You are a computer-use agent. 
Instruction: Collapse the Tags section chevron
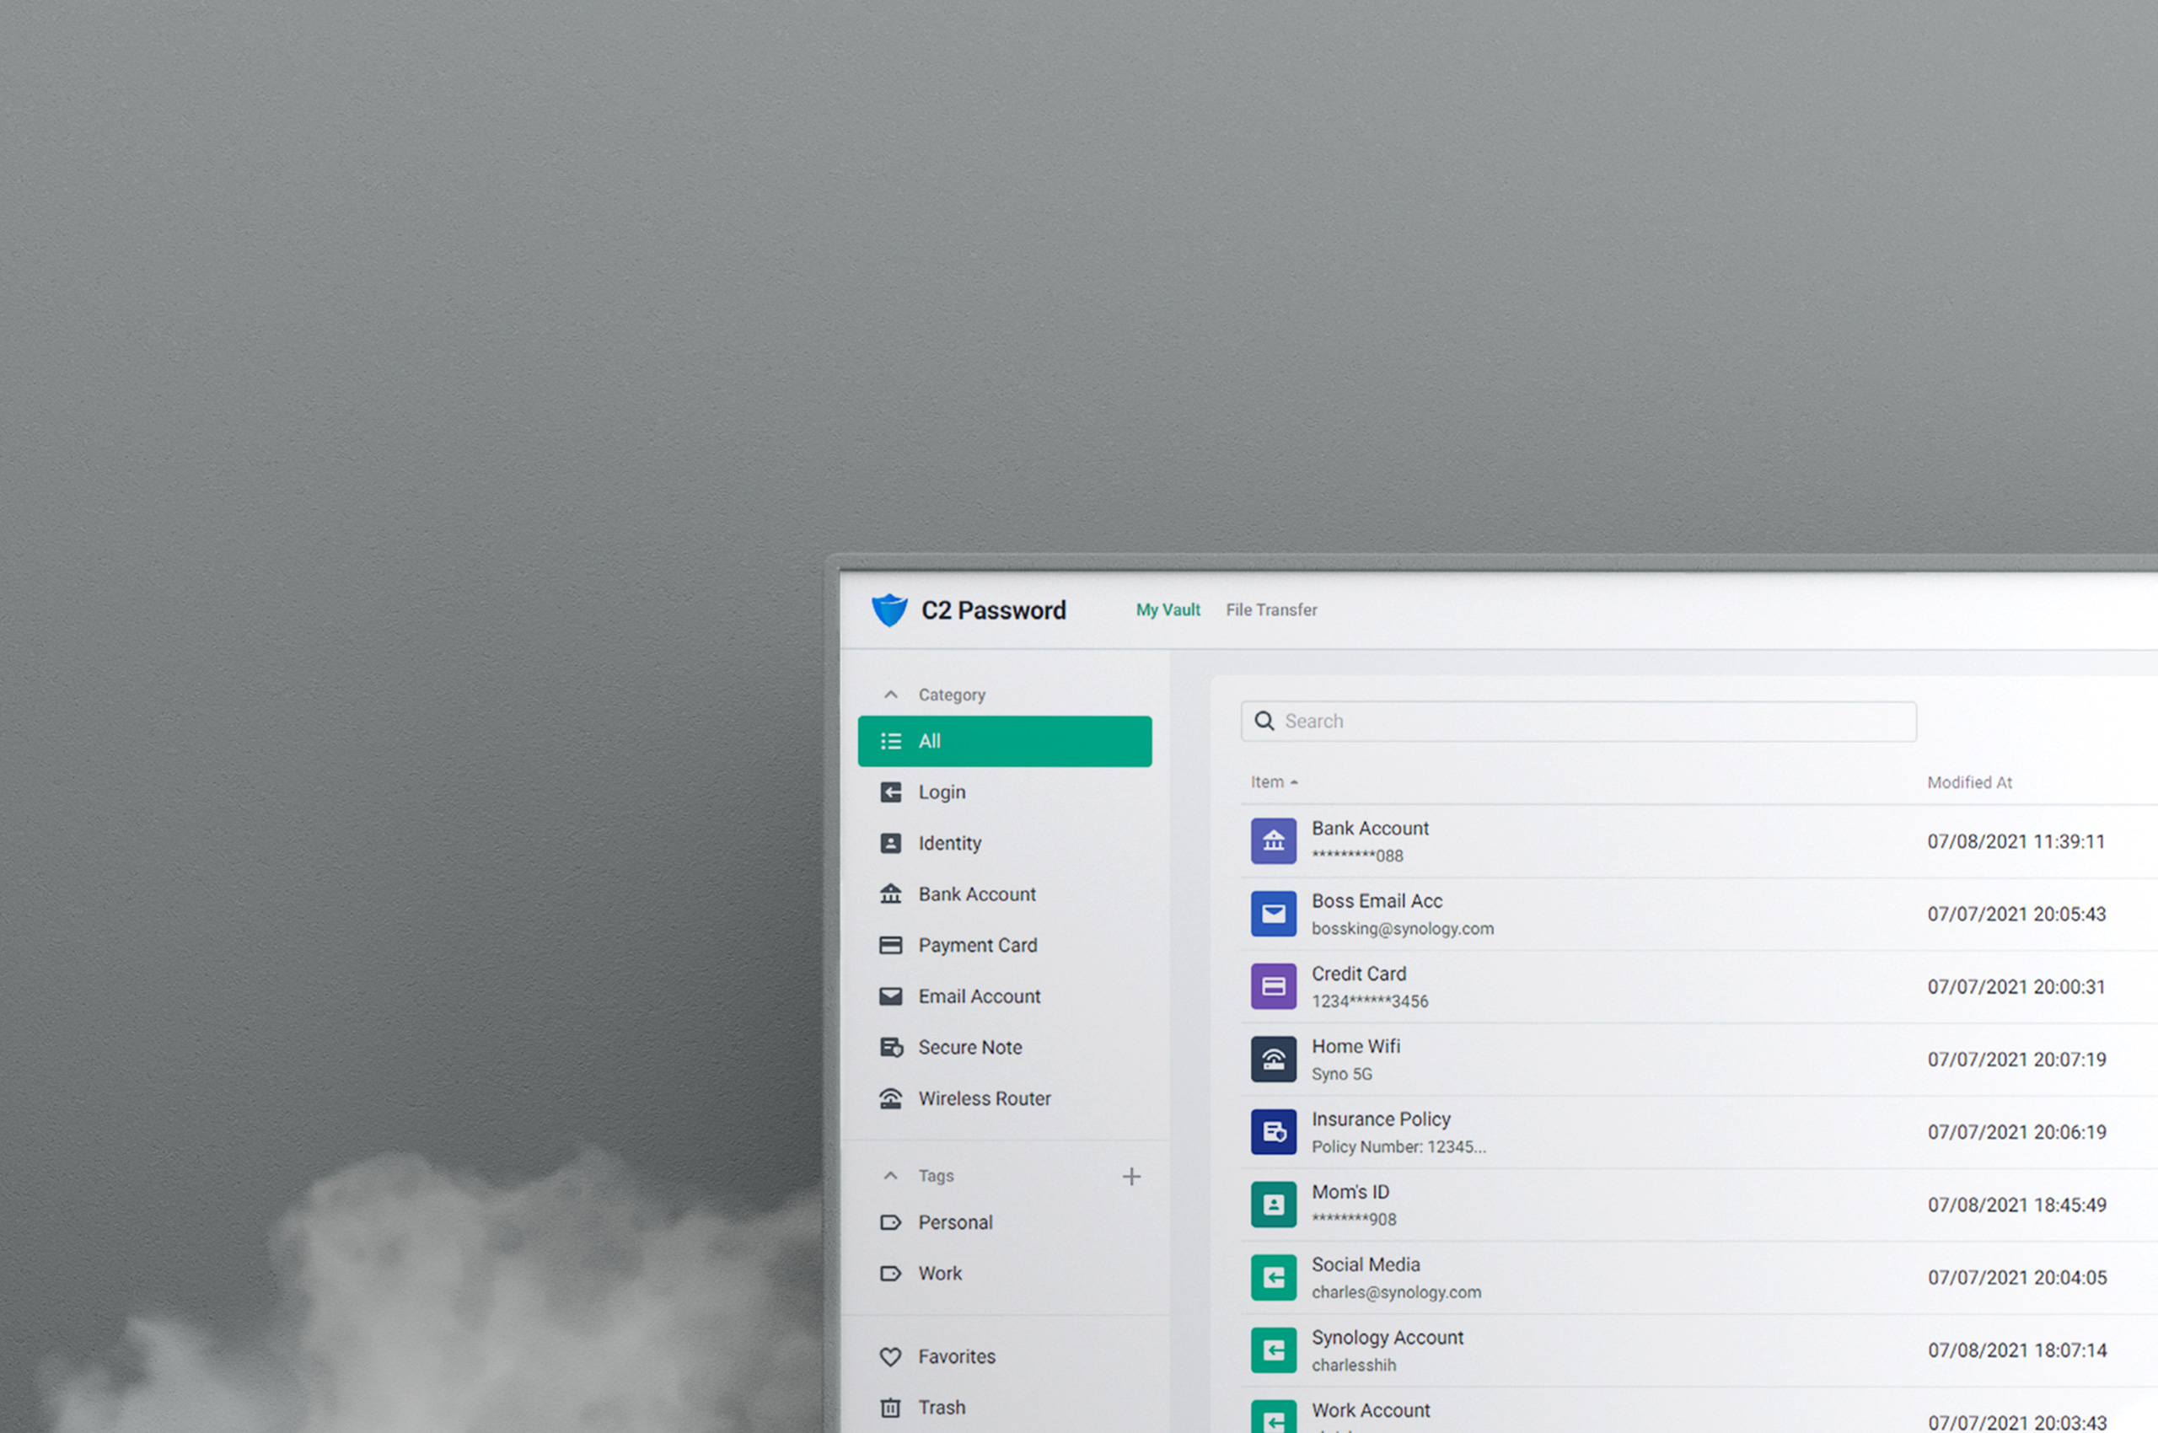[x=890, y=1176]
